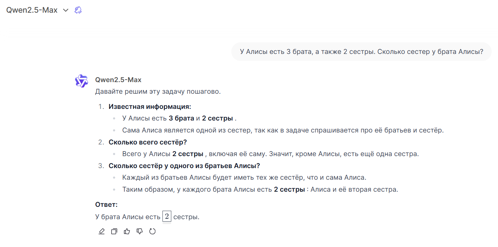The width and height of the screenshot is (498, 247).
Task: Give a thumbs down to the answer
Action: coord(140,231)
